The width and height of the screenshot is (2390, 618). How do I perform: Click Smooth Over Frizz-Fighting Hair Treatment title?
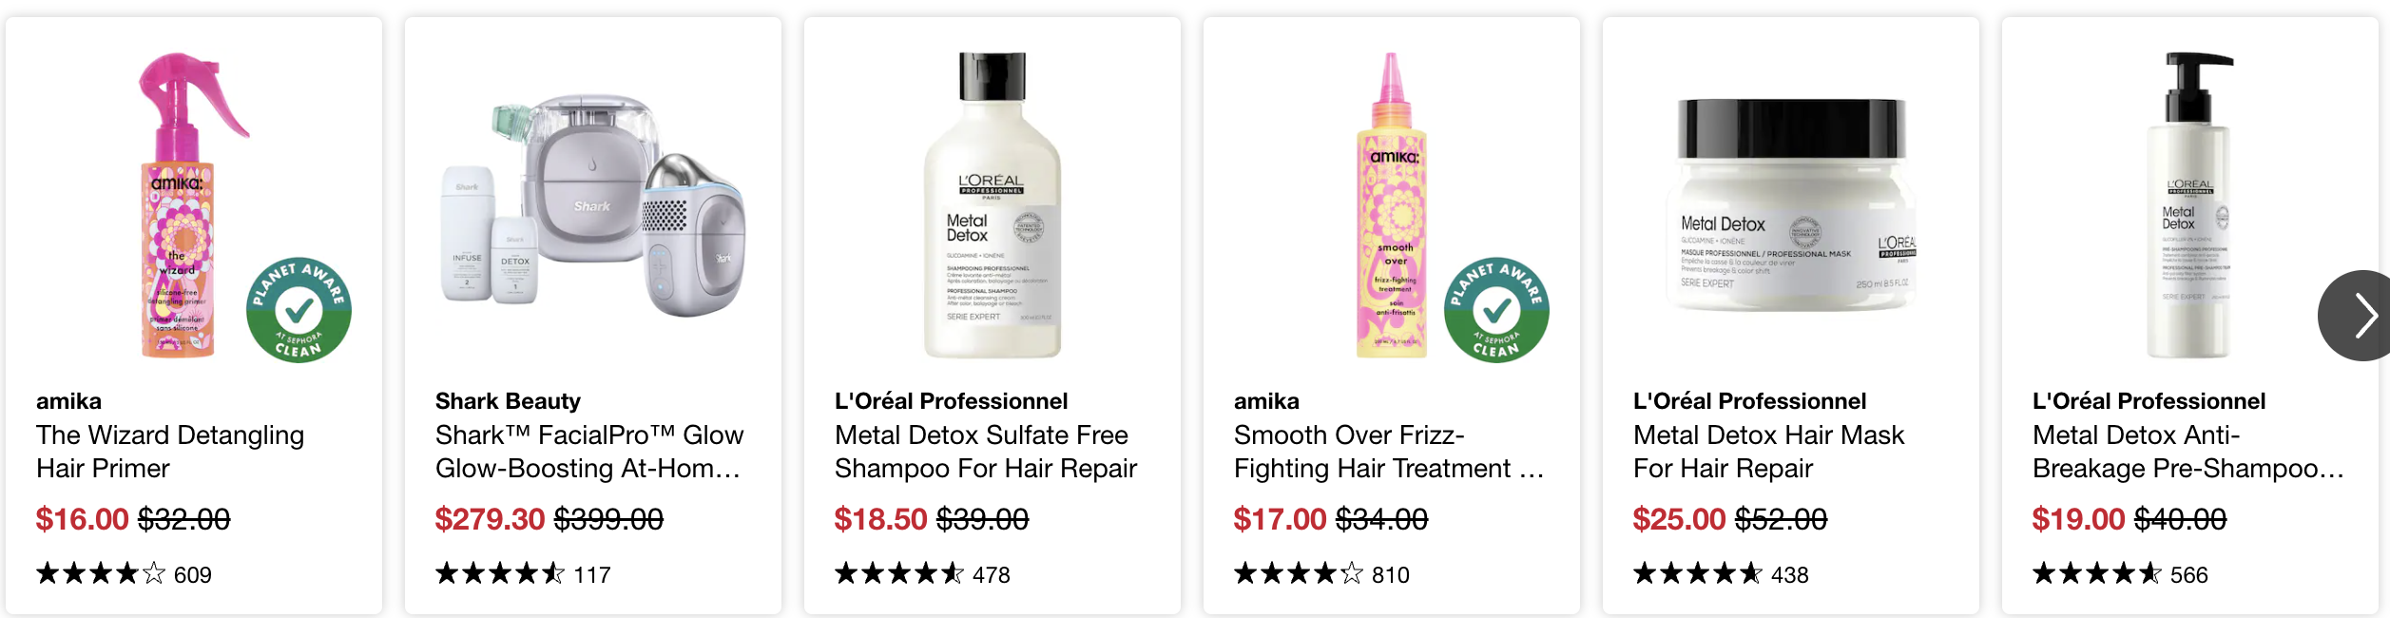pyautogui.click(x=1388, y=452)
